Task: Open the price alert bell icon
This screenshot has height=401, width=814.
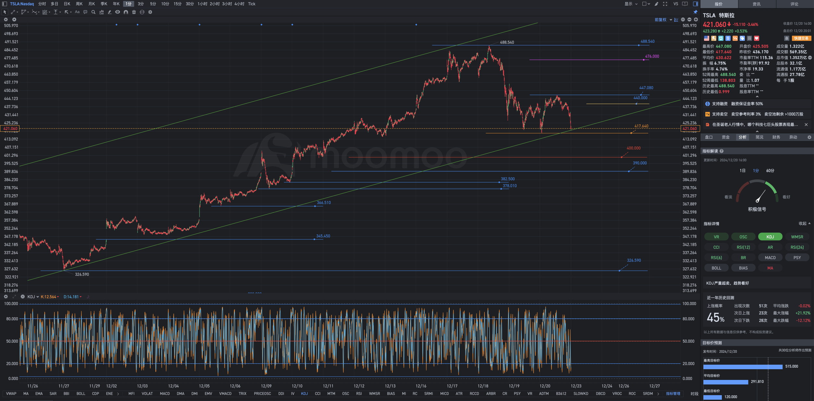Action: click(787, 38)
